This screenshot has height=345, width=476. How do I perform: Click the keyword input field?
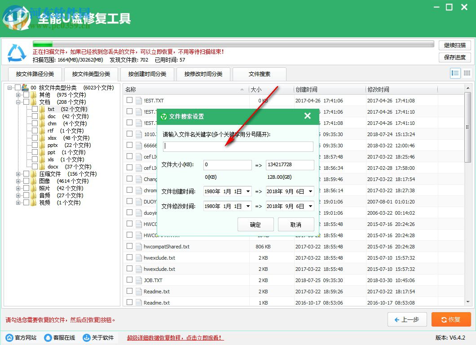[237, 146]
